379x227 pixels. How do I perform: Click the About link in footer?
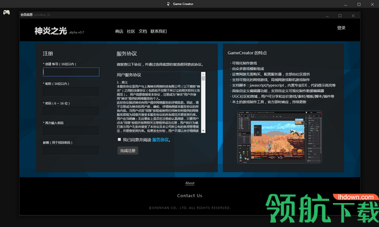[x=189, y=183]
